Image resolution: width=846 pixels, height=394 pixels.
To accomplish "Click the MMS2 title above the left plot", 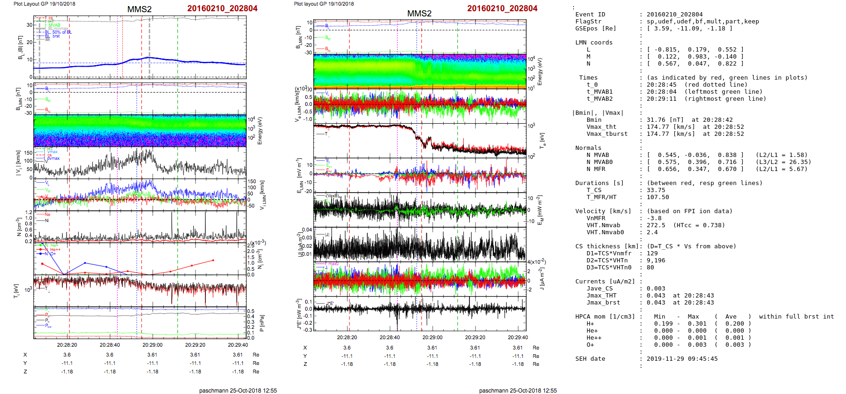I will [x=139, y=9].
